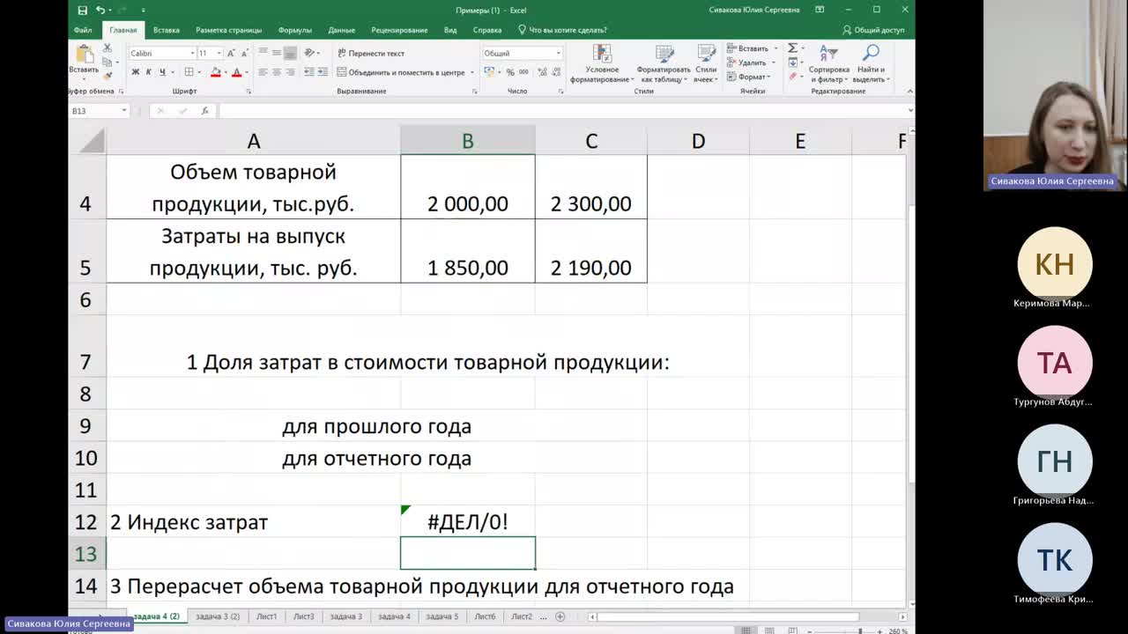Click the Save icon in quick access toolbar
1128x634 pixels.
[x=82, y=10]
